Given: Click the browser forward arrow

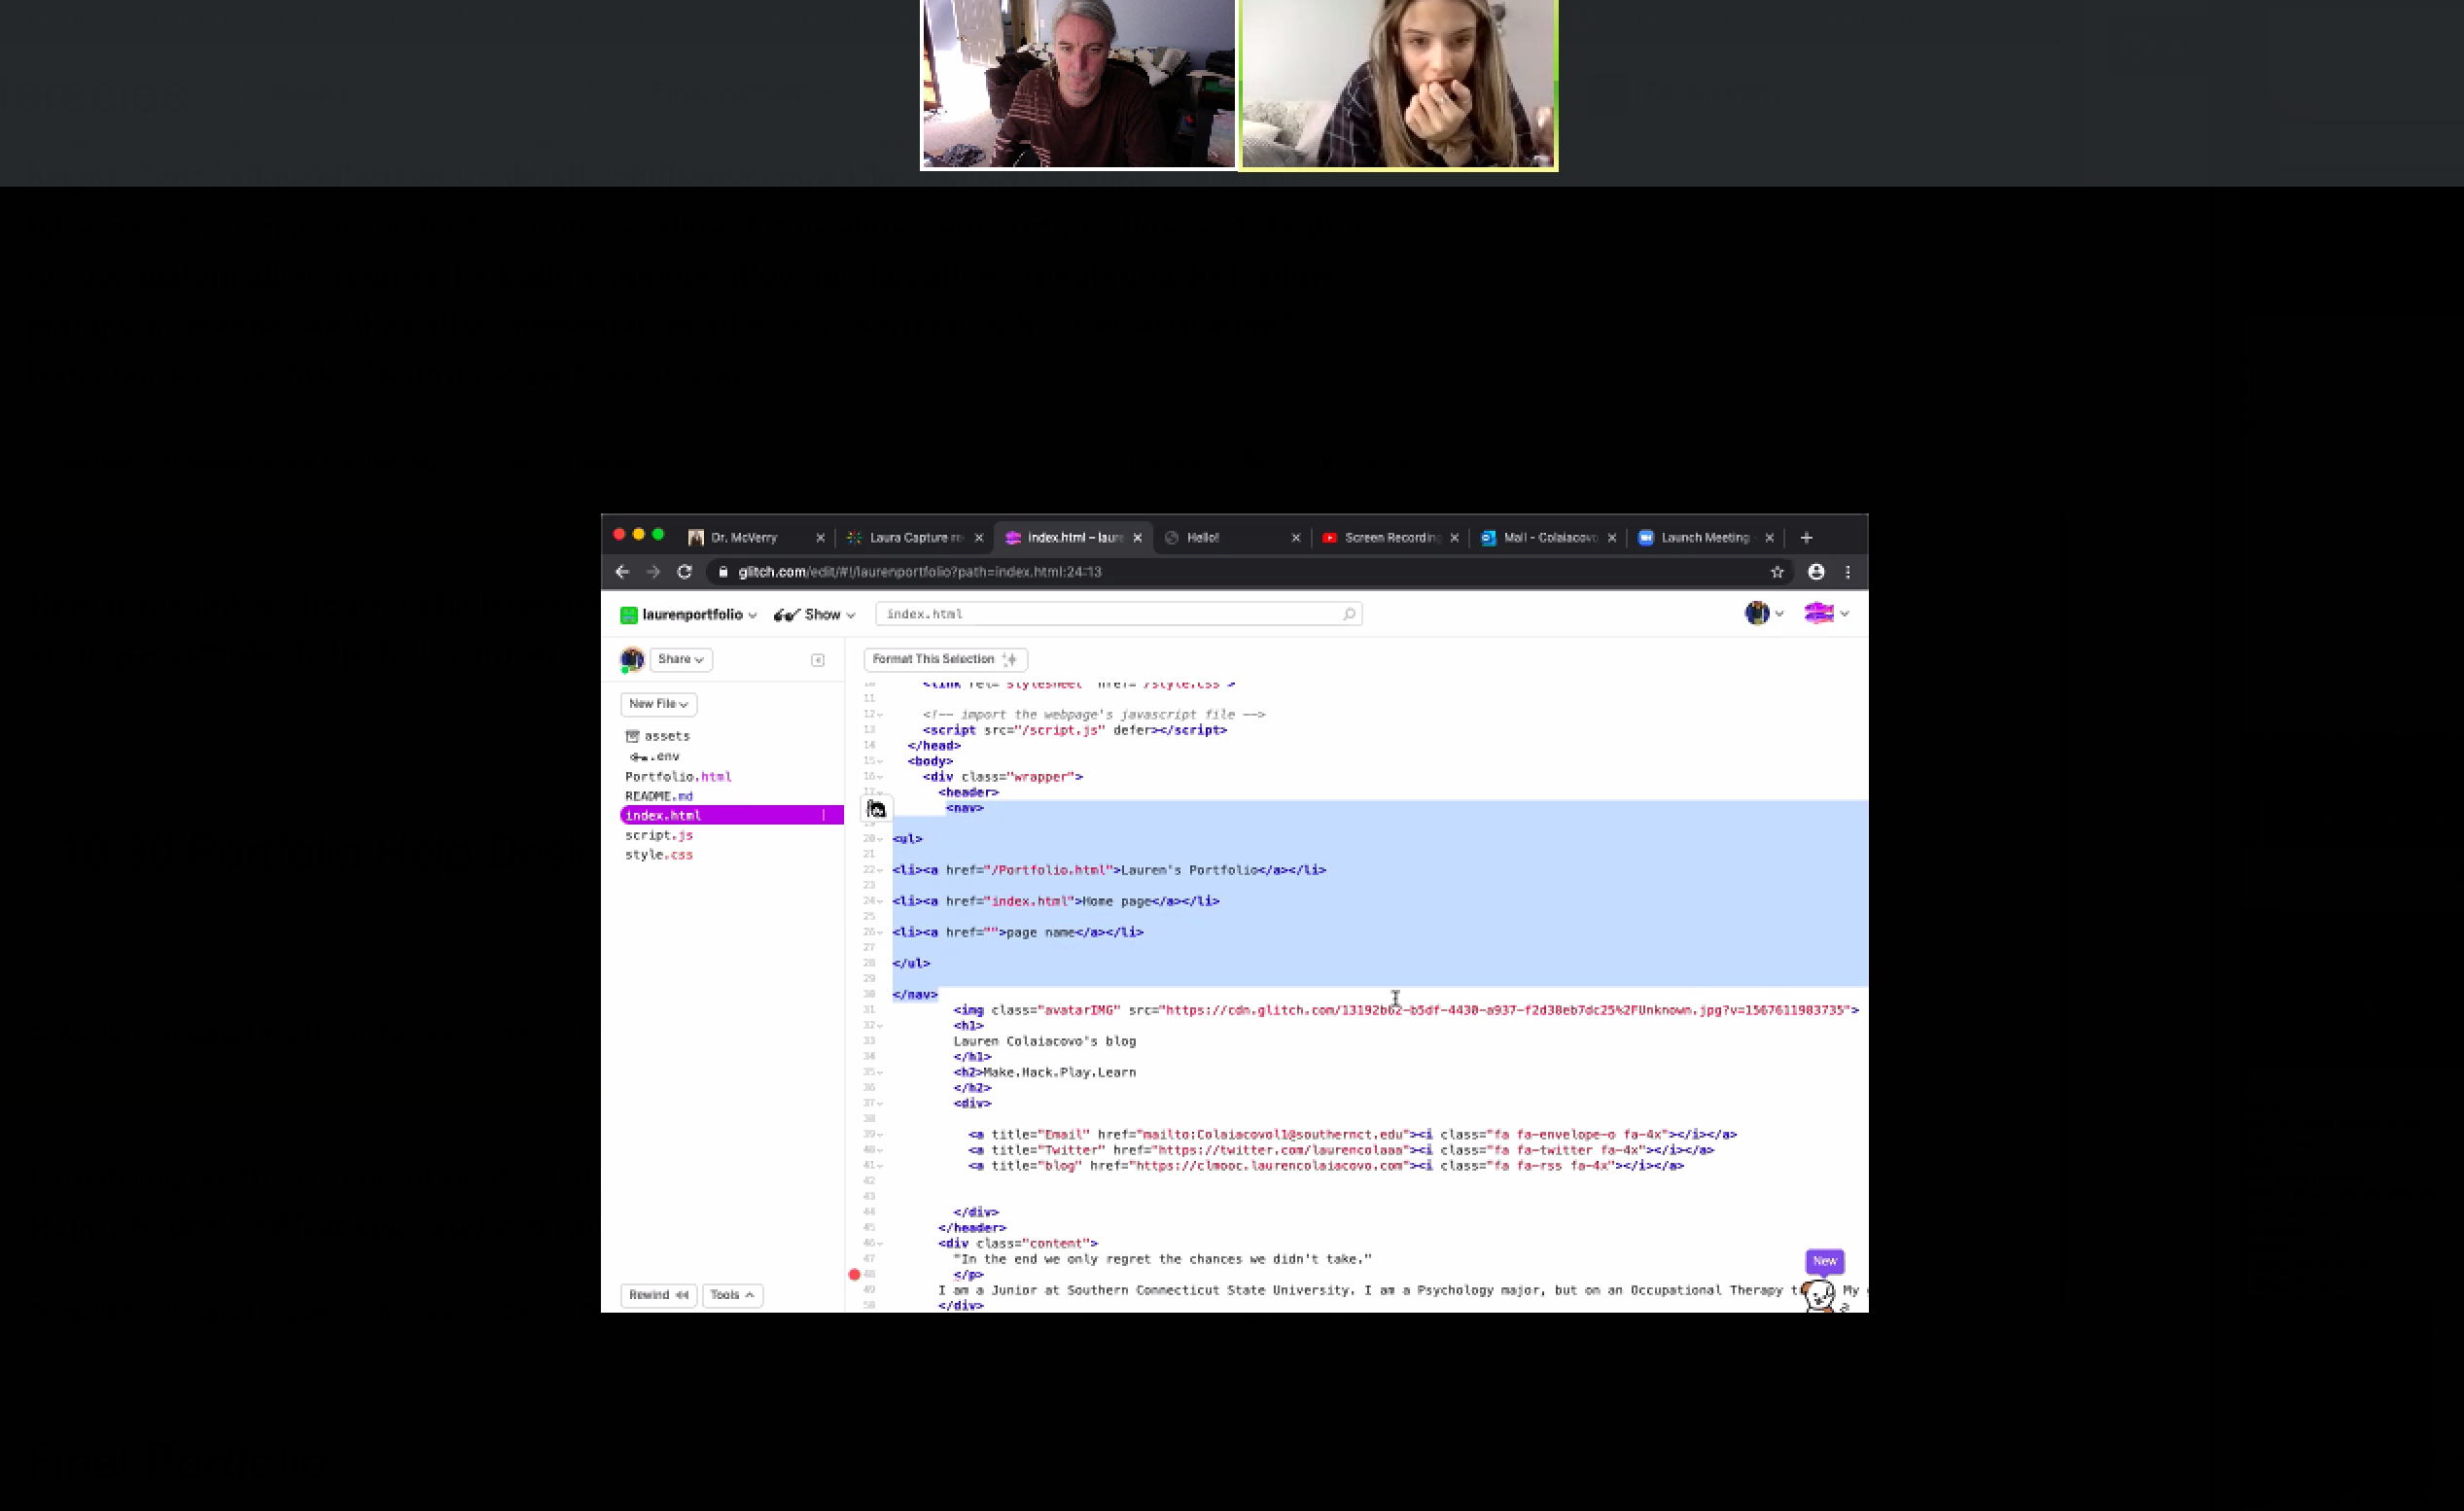Looking at the screenshot, I should point(653,572).
